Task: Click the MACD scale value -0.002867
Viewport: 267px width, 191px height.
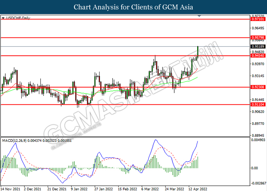Action: tap(259, 183)
